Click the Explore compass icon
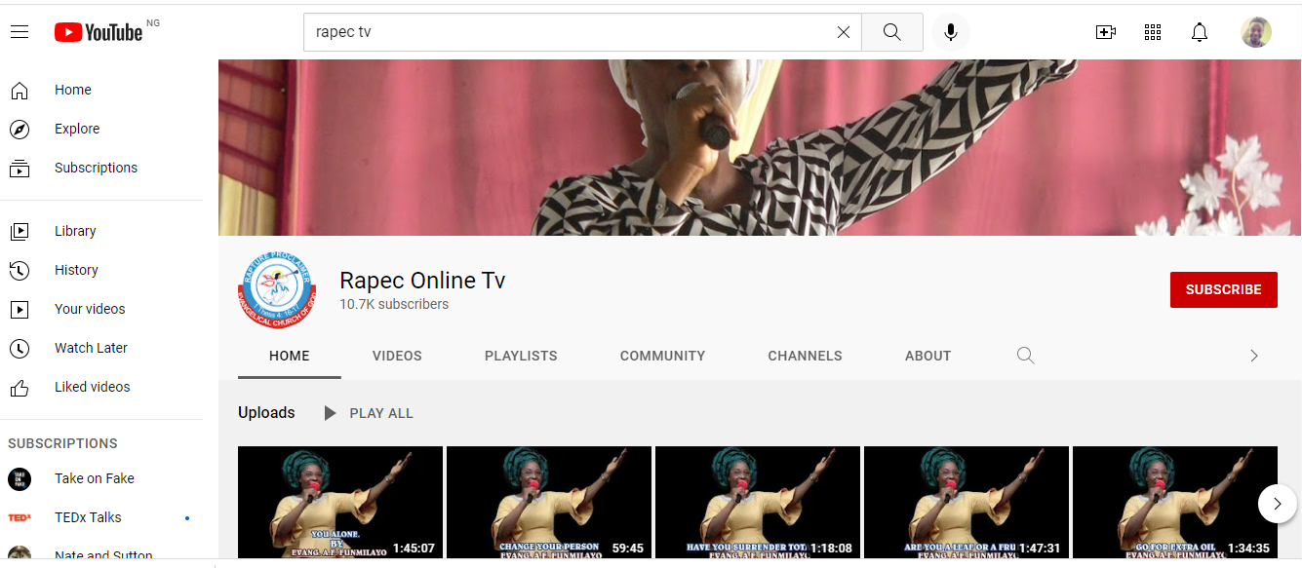The height and width of the screenshot is (568, 1302). pos(20,129)
